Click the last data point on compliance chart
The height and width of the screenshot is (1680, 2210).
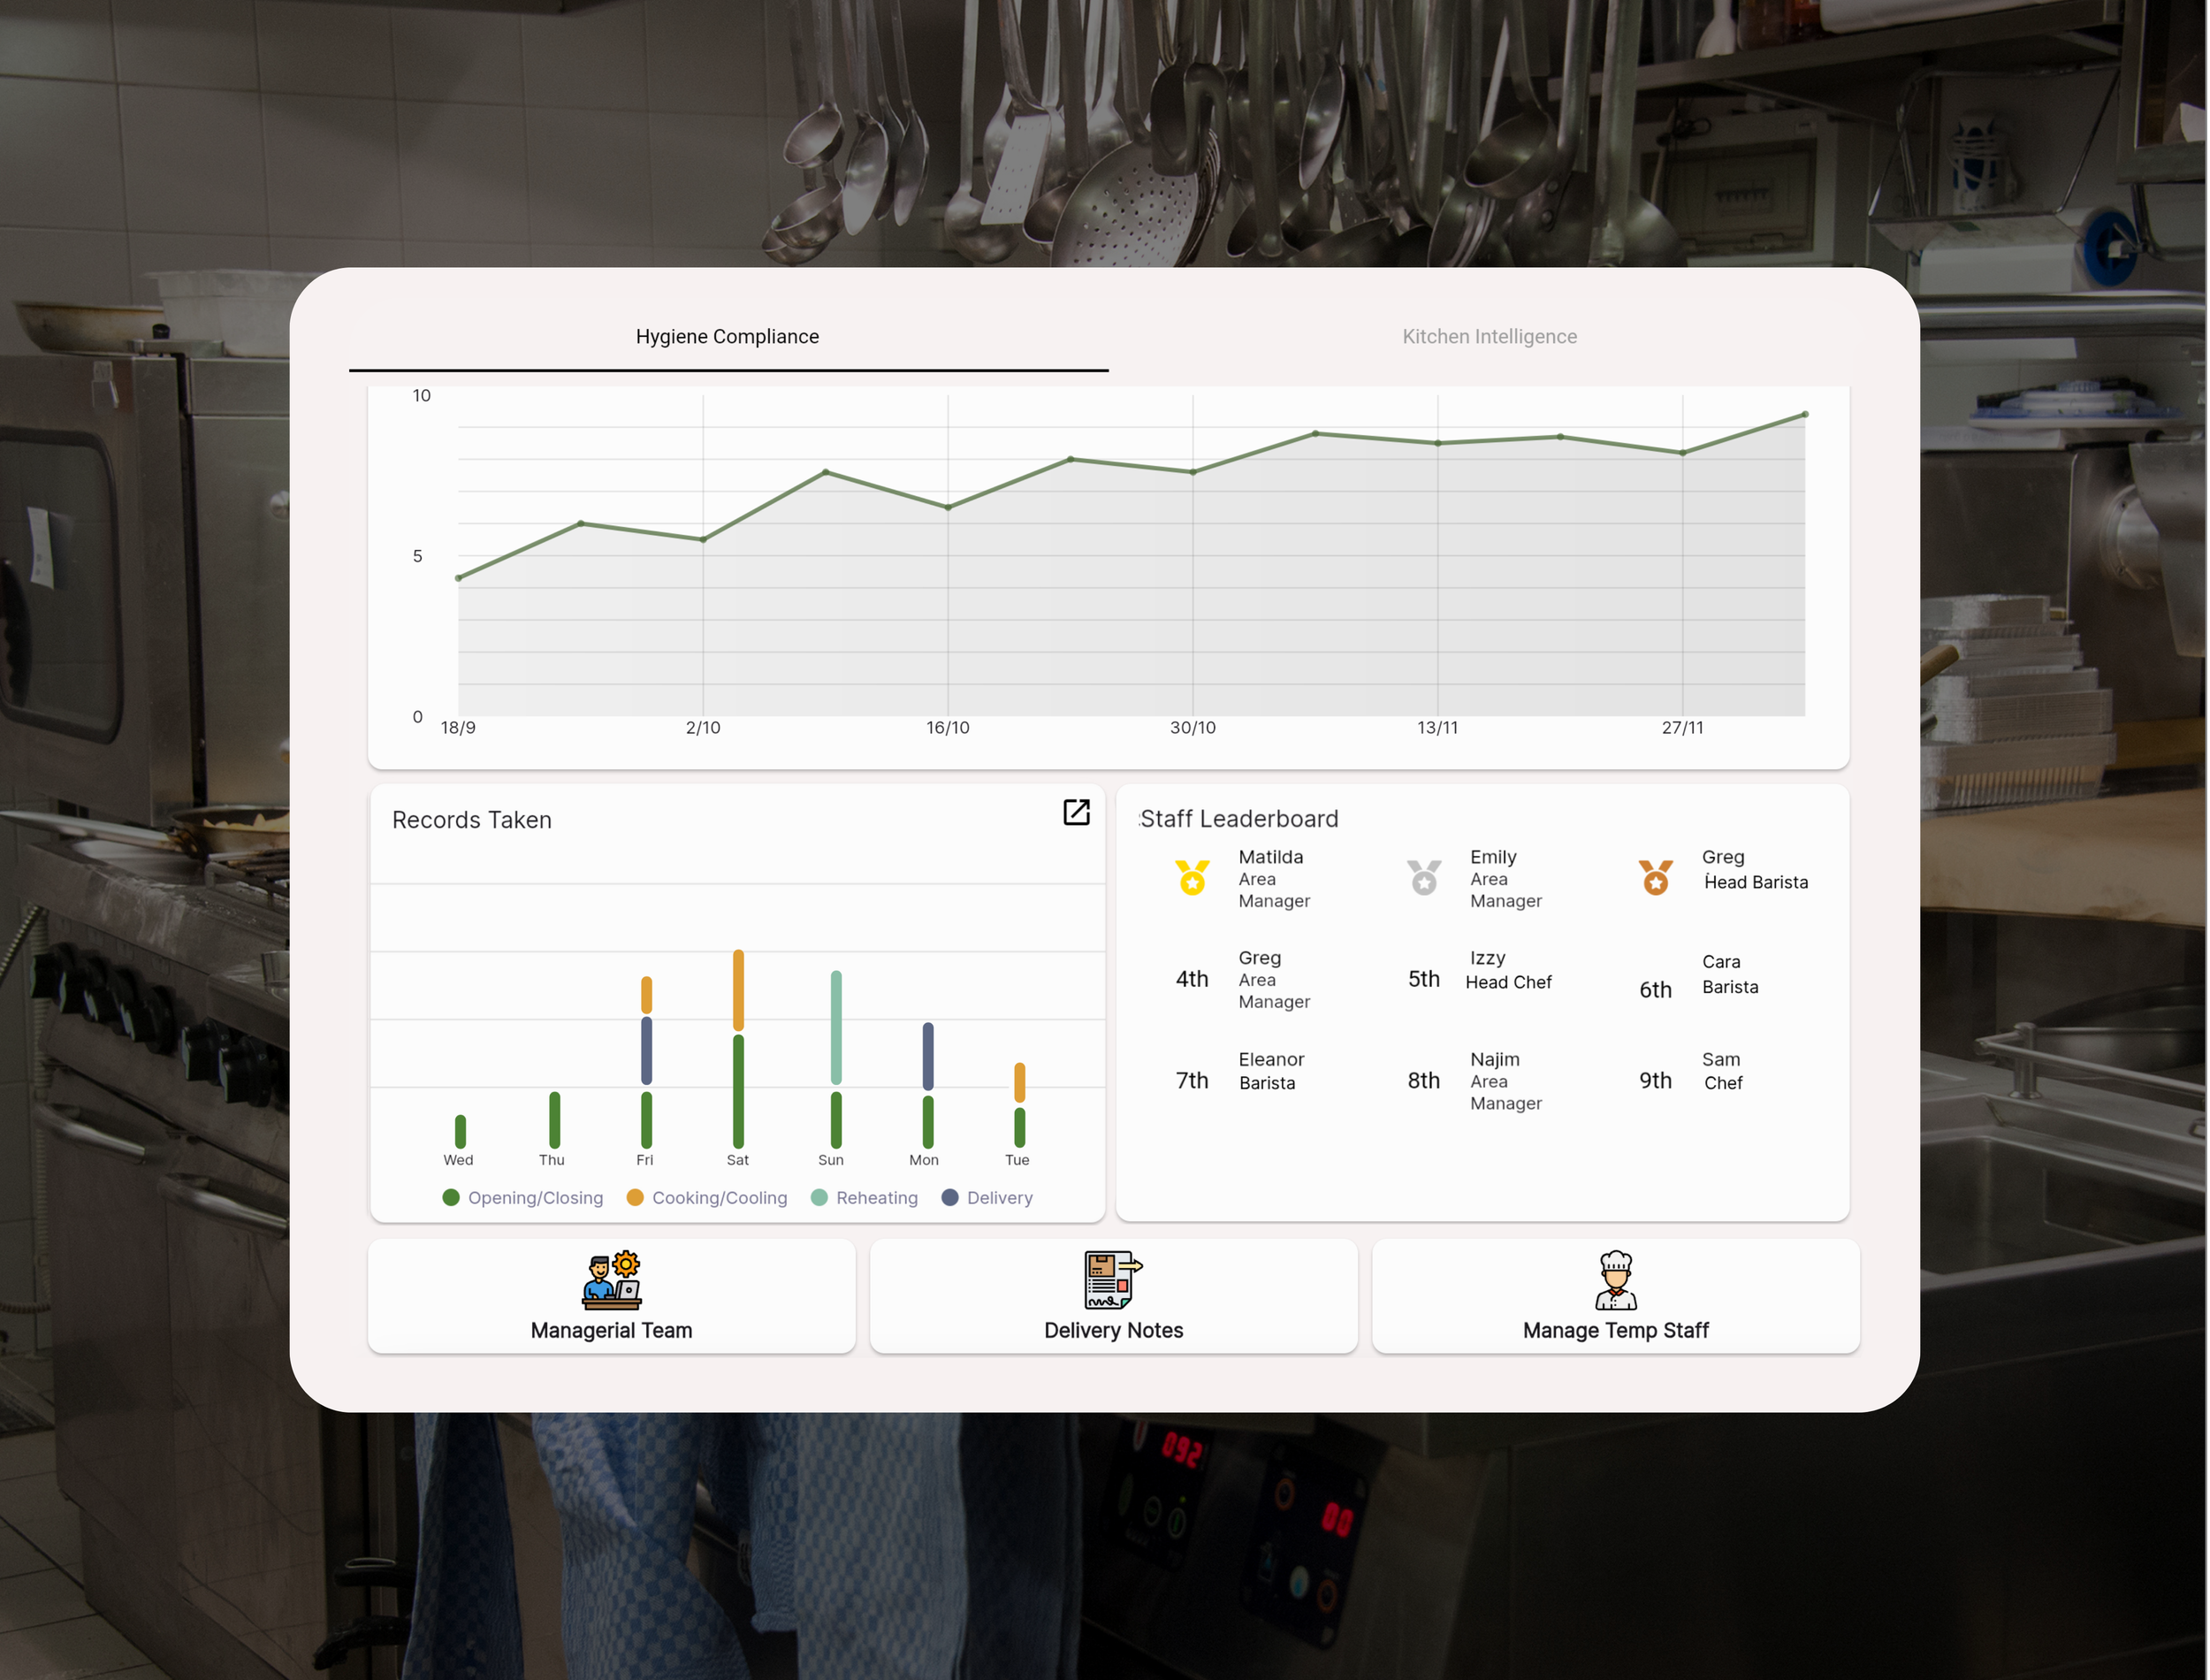point(1804,414)
